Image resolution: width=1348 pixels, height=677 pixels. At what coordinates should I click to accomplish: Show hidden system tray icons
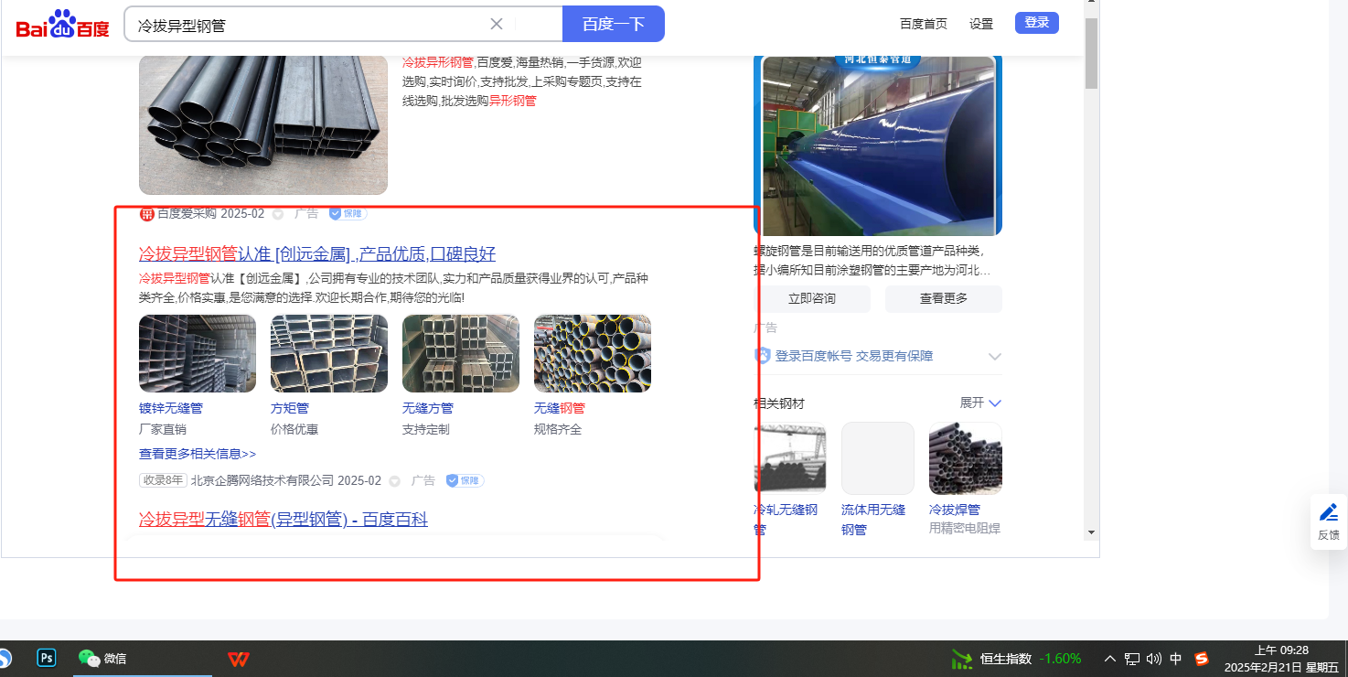pyautogui.click(x=1110, y=659)
